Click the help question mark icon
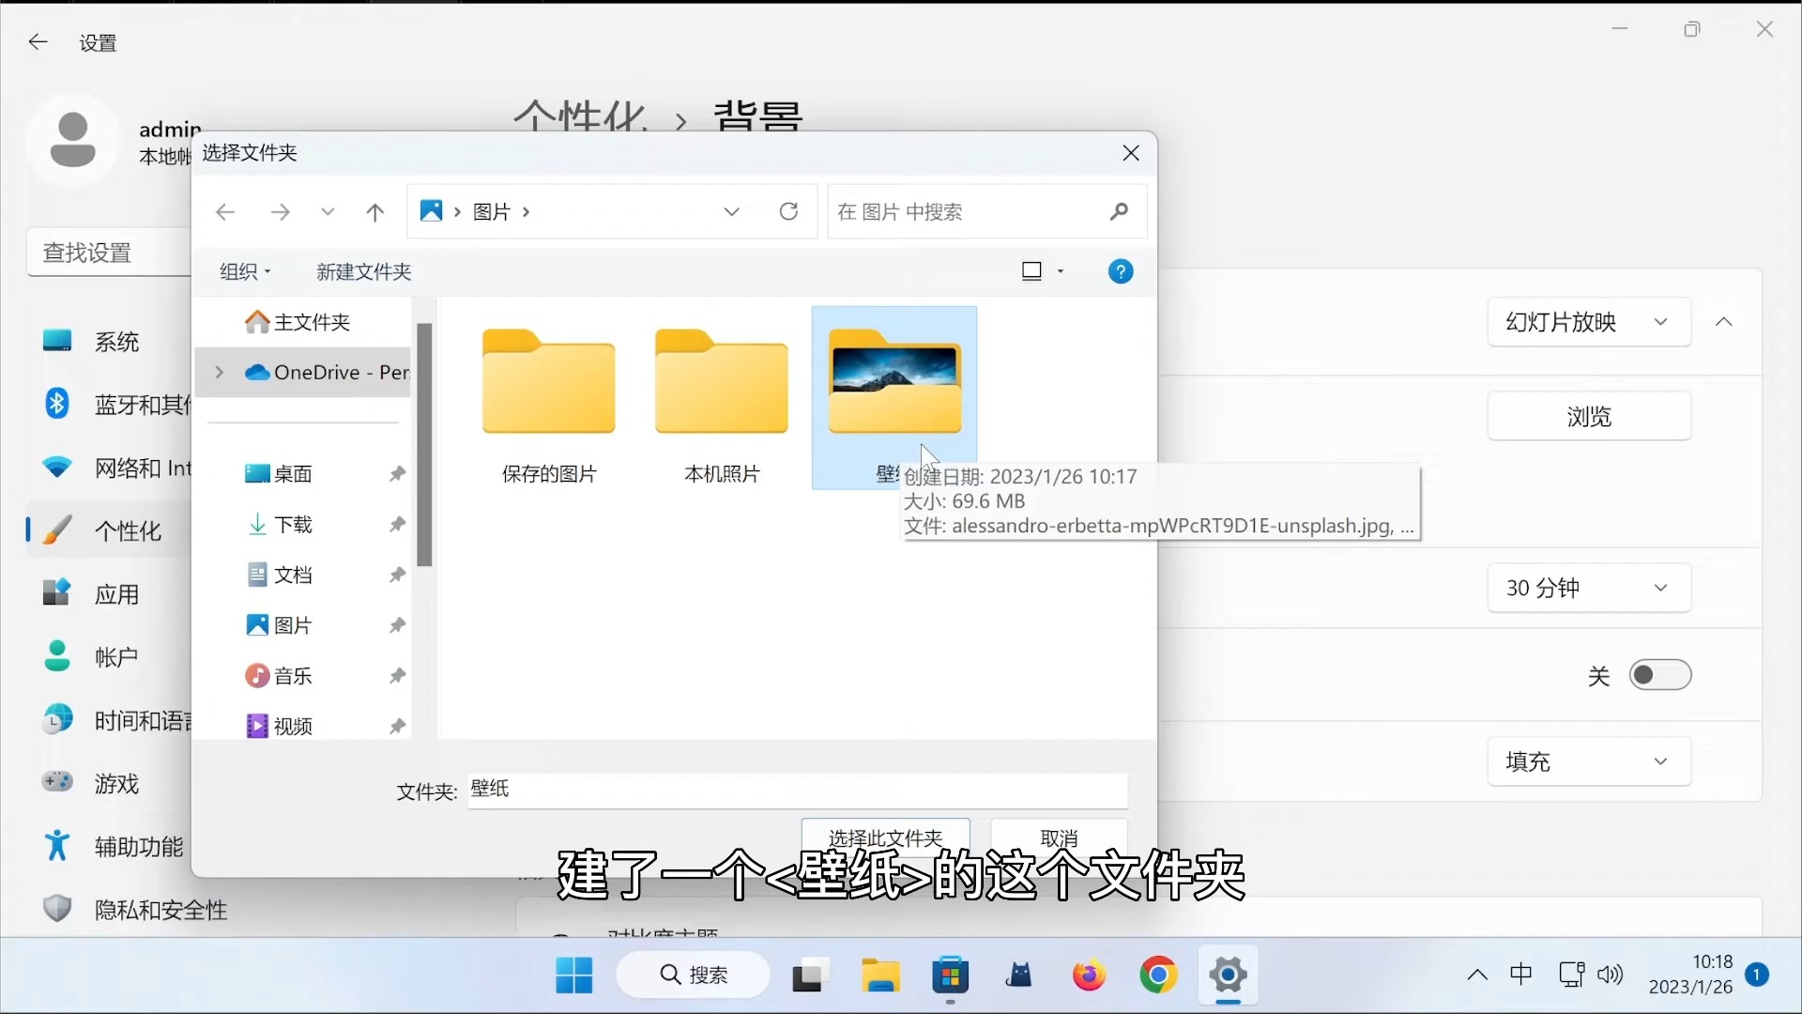1802x1014 pixels. click(x=1122, y=271)
